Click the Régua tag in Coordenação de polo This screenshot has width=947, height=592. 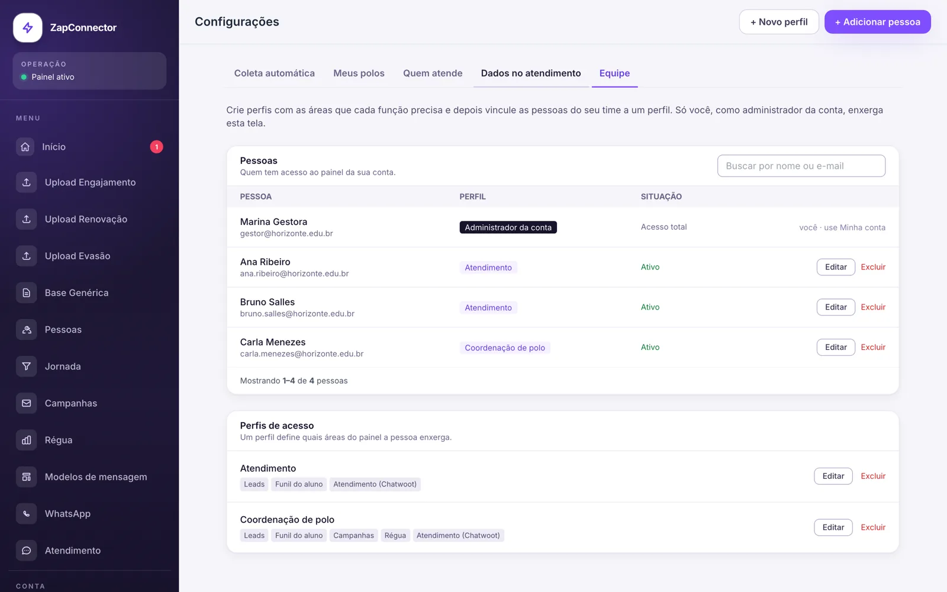pyautogui.click(x=395, y=535)
